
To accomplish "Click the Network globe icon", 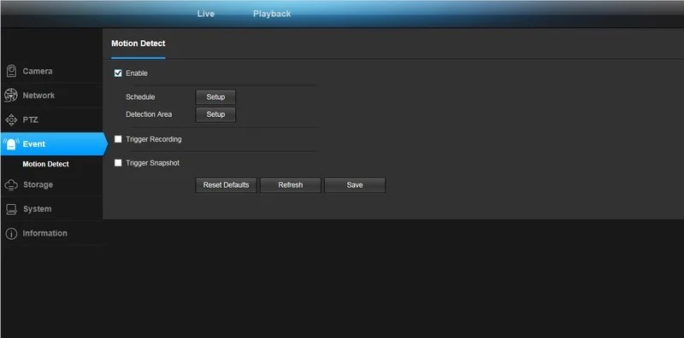I will [x=11, y=96].
